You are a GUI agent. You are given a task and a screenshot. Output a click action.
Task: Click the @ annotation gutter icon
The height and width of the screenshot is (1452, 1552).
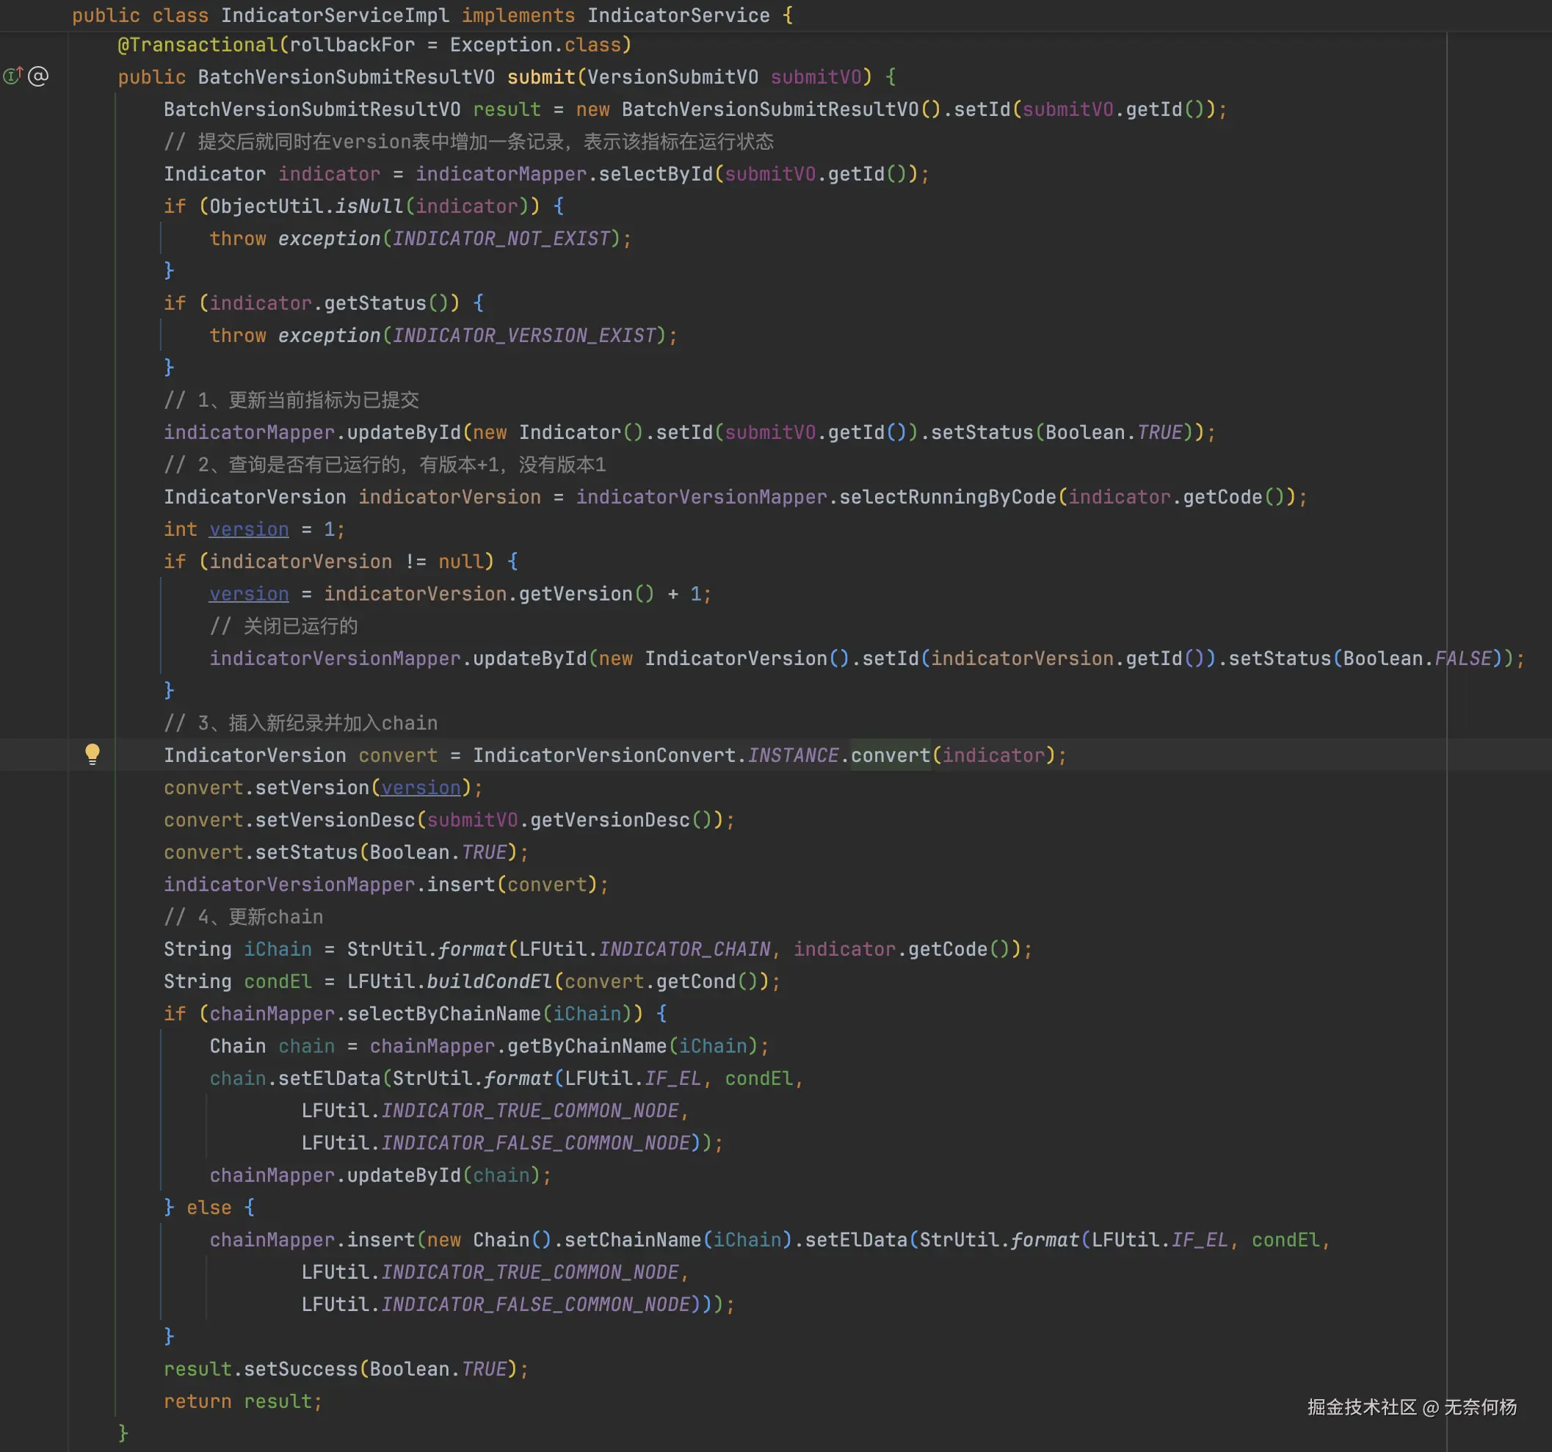coord(38,76)
